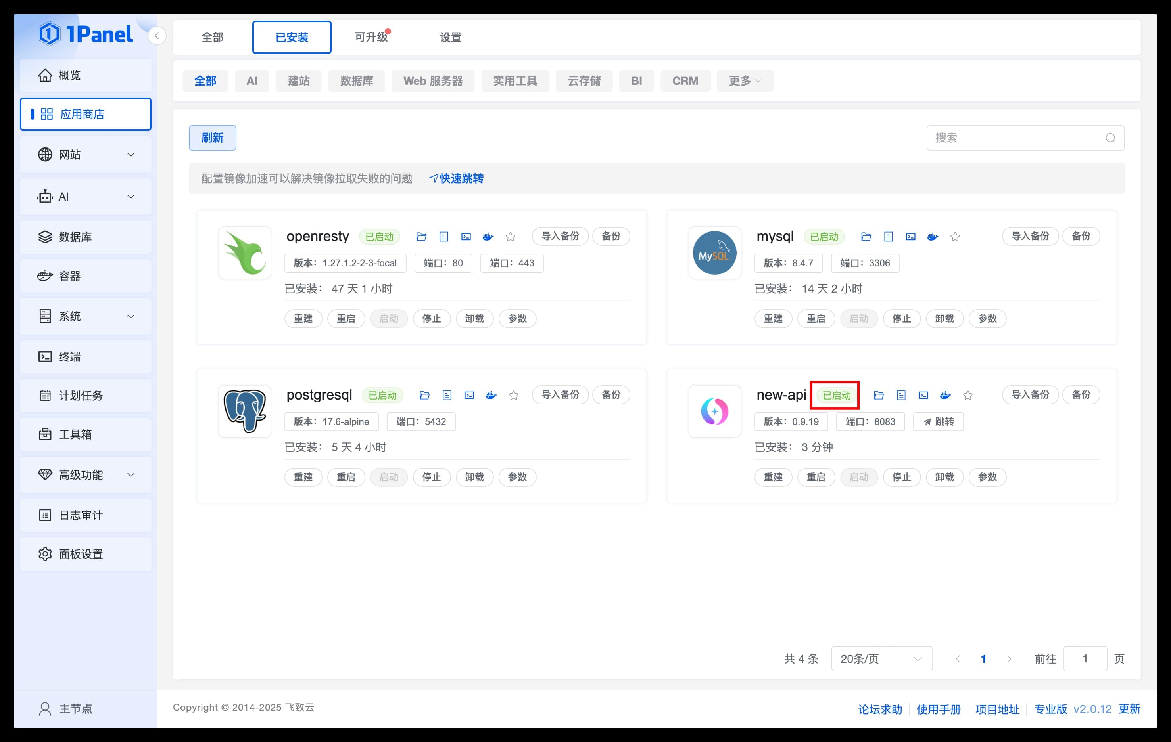Click the 前往 page number input
The height and width of the screenshot is (742, 1171).
click(x=1085, y=658)
